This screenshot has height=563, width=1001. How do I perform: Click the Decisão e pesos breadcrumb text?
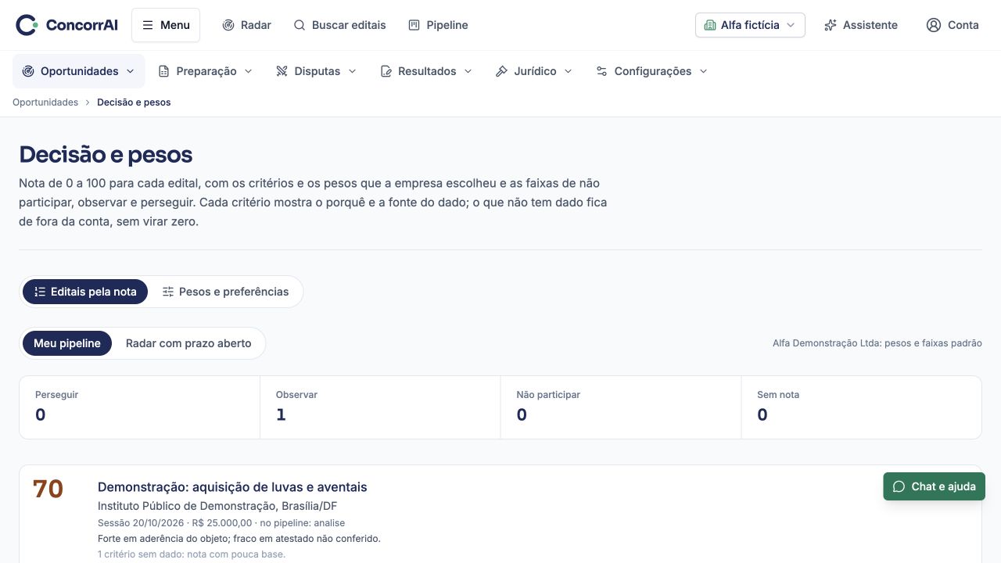134,102
